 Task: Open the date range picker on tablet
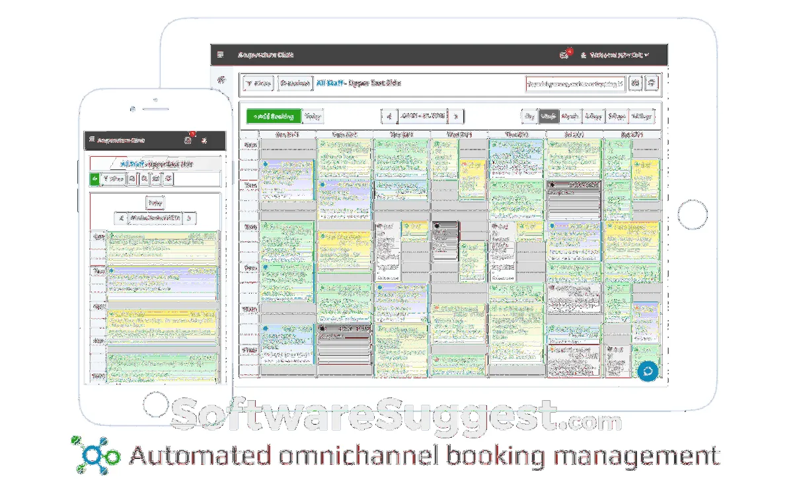(x=422, y=116)
